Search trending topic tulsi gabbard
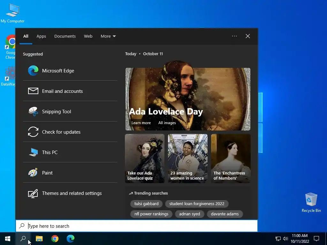Image resolution: width=327 pixels, height=245 pixels. pos(146,204)
